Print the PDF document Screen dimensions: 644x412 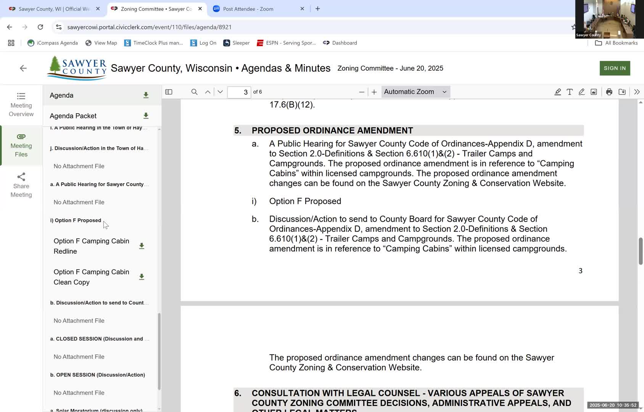pos(609,92)
